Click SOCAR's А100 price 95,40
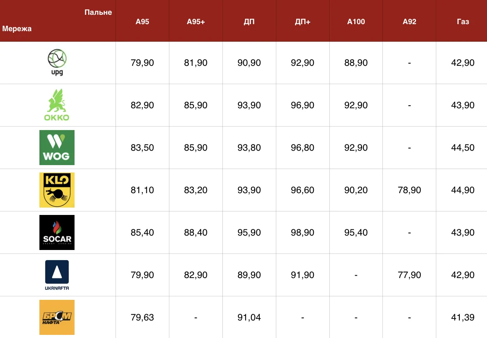The width and height of the screenshot is (487, 338). coord(356,232)
